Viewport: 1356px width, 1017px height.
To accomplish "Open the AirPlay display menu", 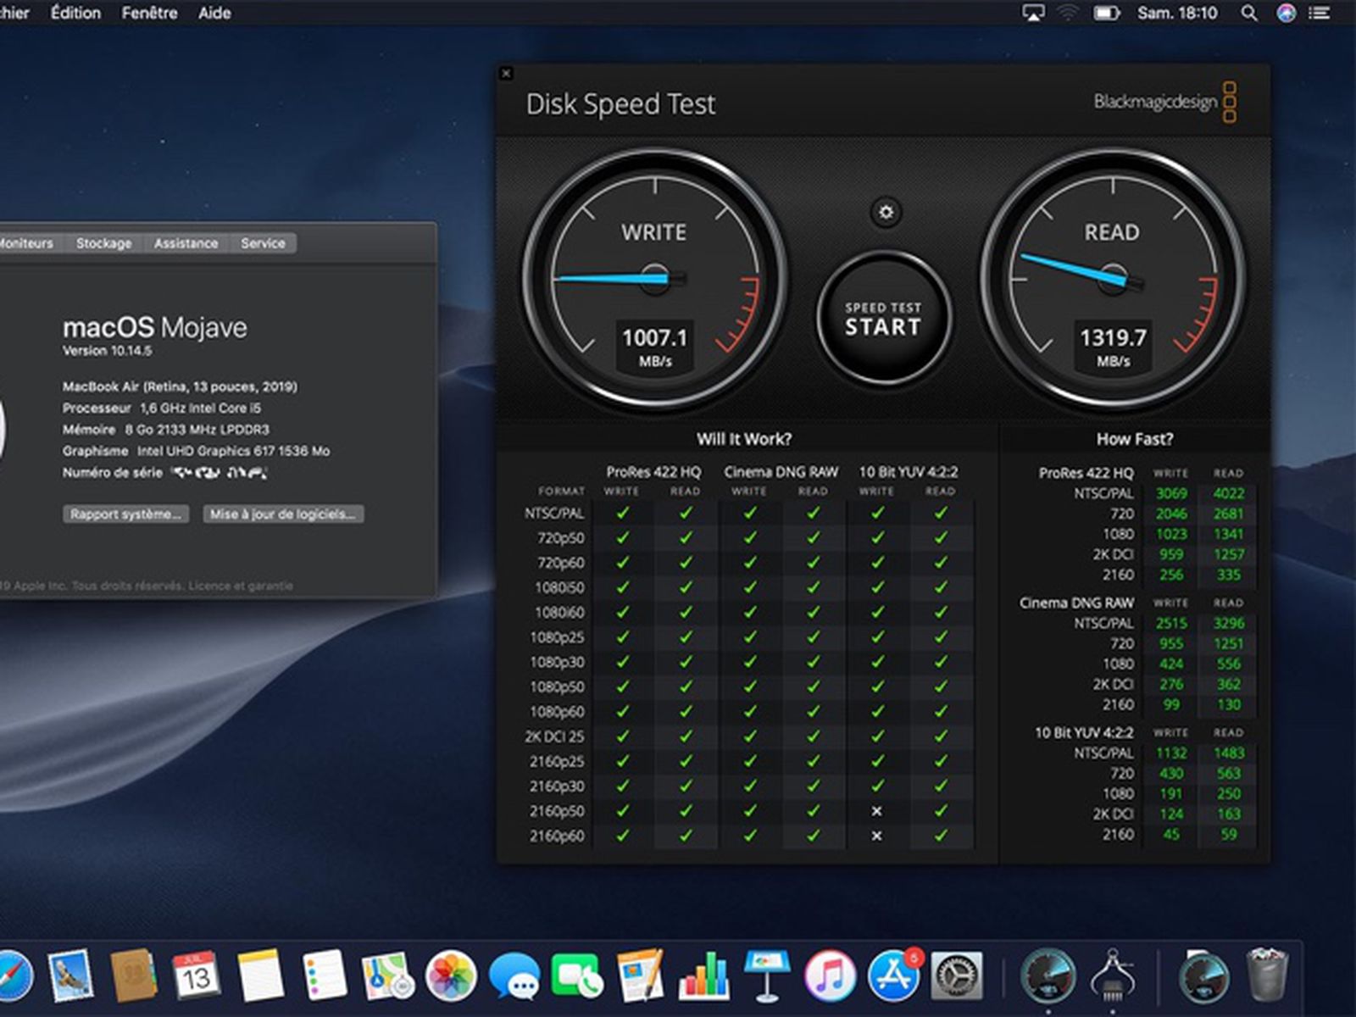I will point(1033,13).
